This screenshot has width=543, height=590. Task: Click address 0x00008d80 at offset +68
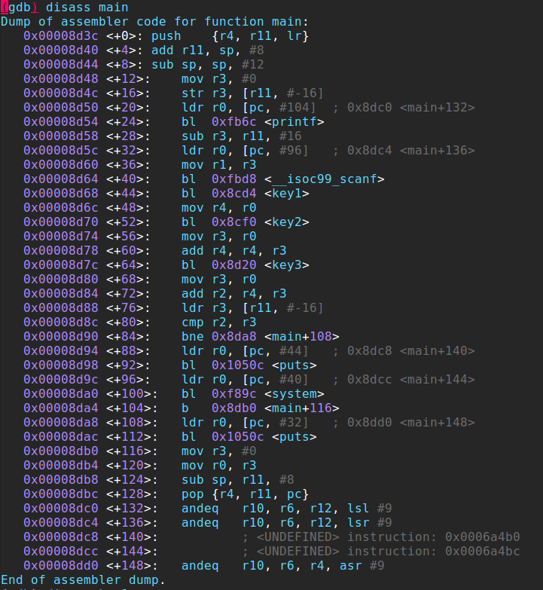point(61,279)
